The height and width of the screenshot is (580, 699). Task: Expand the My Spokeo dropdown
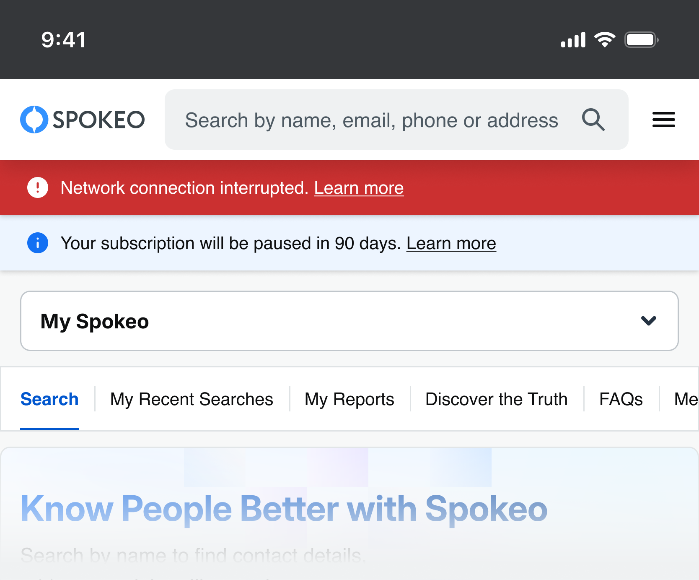click(349, 321)
